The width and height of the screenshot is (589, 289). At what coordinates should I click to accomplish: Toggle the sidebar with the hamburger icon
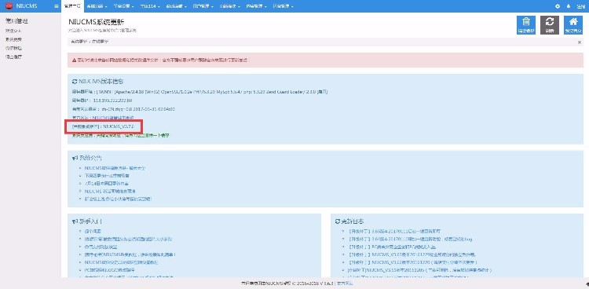tap(57, 6)
